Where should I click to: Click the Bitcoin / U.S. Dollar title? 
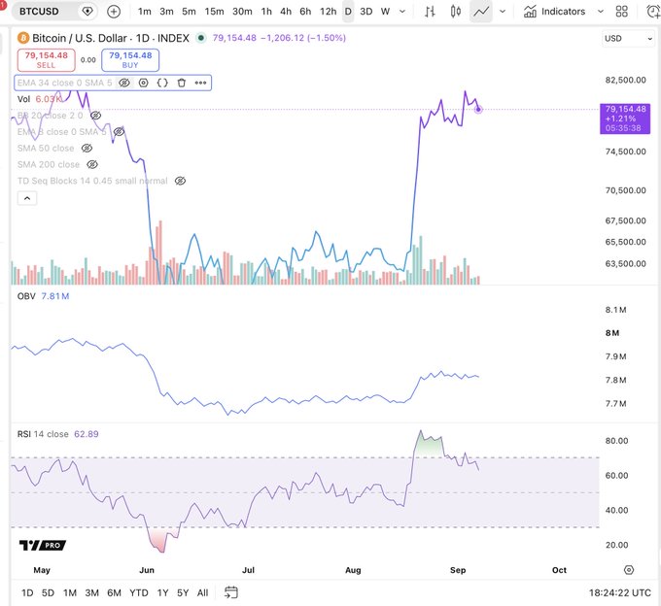pos(80,38)
